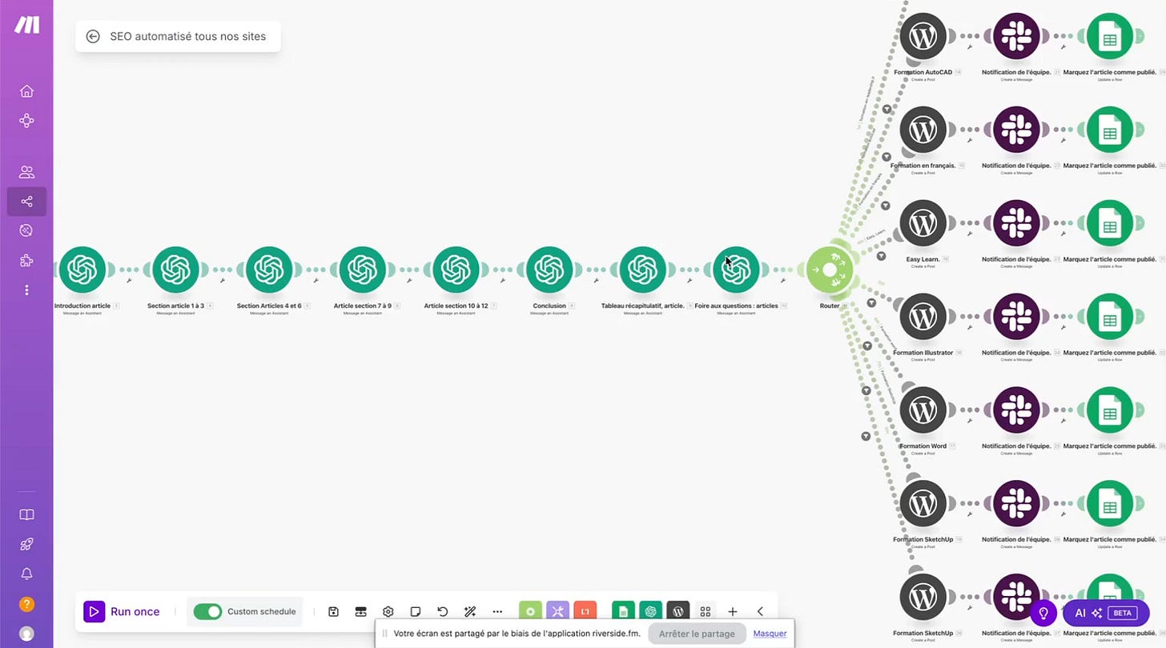Image resolution: width=1166 pixels, height=648 pixels.
Task: Open the Home icon in the sidebar
Action: 26,91
